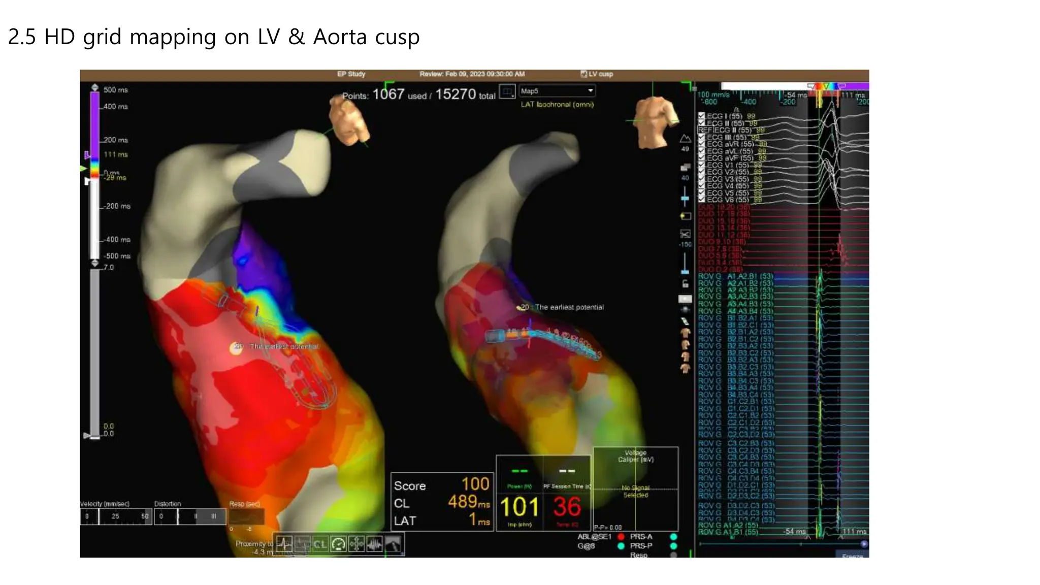The width and height of the screenshot is (1040, 585).
Task: Click the ECG waveform icon in bottom toolbar
Action: click(x=284, y=544)
